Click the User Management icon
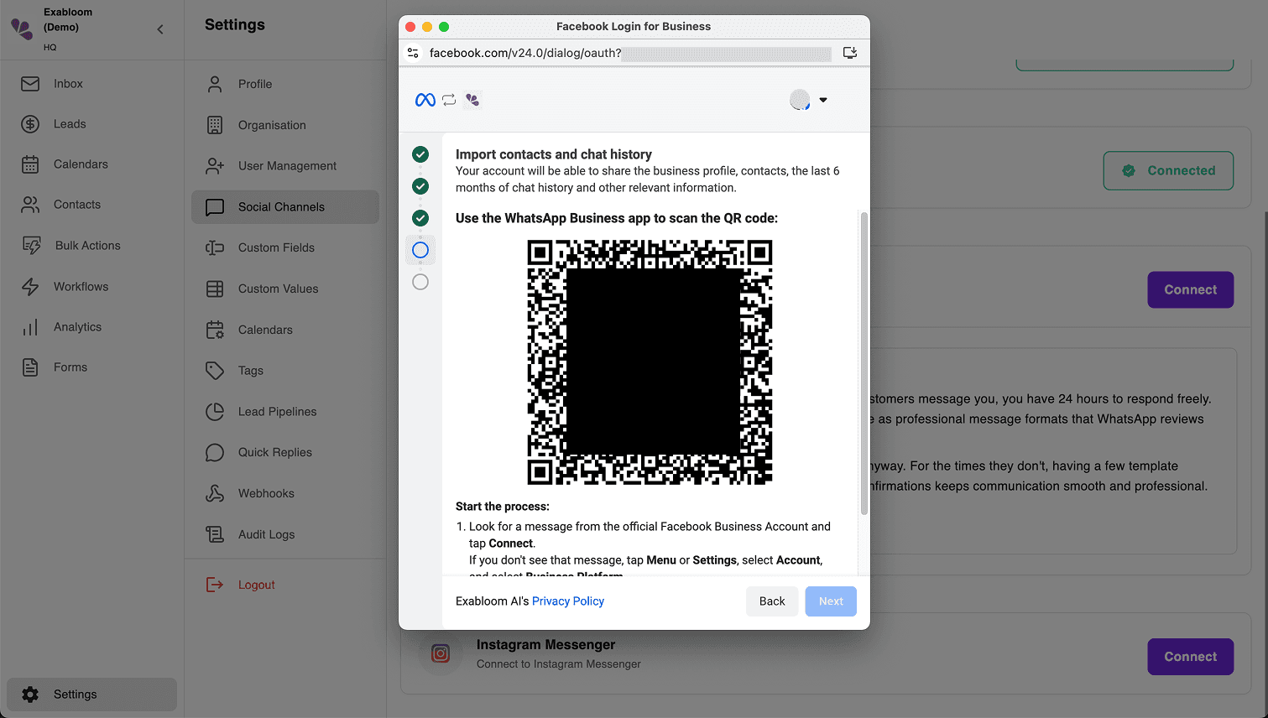The width and height of the screenshot is (1268, 718). pos(215,166)
